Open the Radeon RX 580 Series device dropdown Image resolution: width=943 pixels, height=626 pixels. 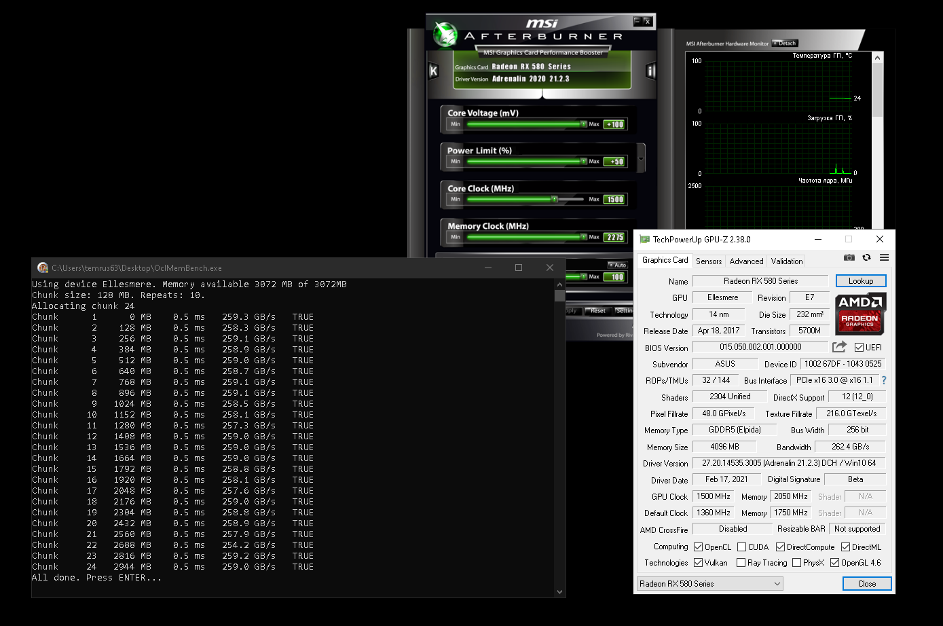coord(710,583)
